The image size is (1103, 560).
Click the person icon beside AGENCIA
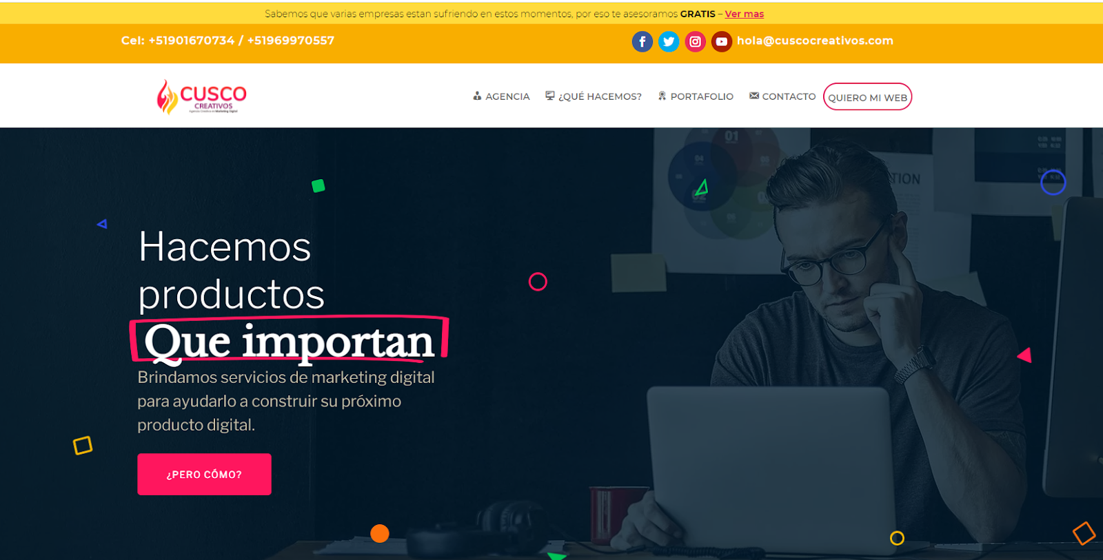click(477, 96)
